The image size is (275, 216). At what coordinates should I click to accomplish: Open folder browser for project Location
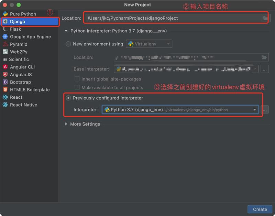pos(265,18)
